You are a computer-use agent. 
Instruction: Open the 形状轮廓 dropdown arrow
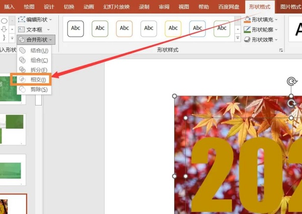(x=276, y=30)
